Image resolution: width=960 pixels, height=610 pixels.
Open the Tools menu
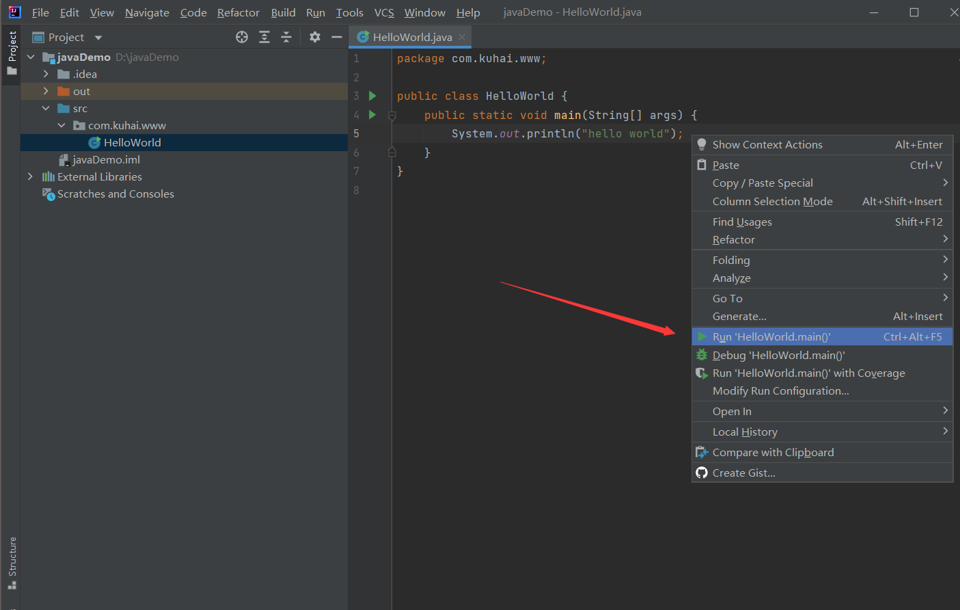pos(349,12)
